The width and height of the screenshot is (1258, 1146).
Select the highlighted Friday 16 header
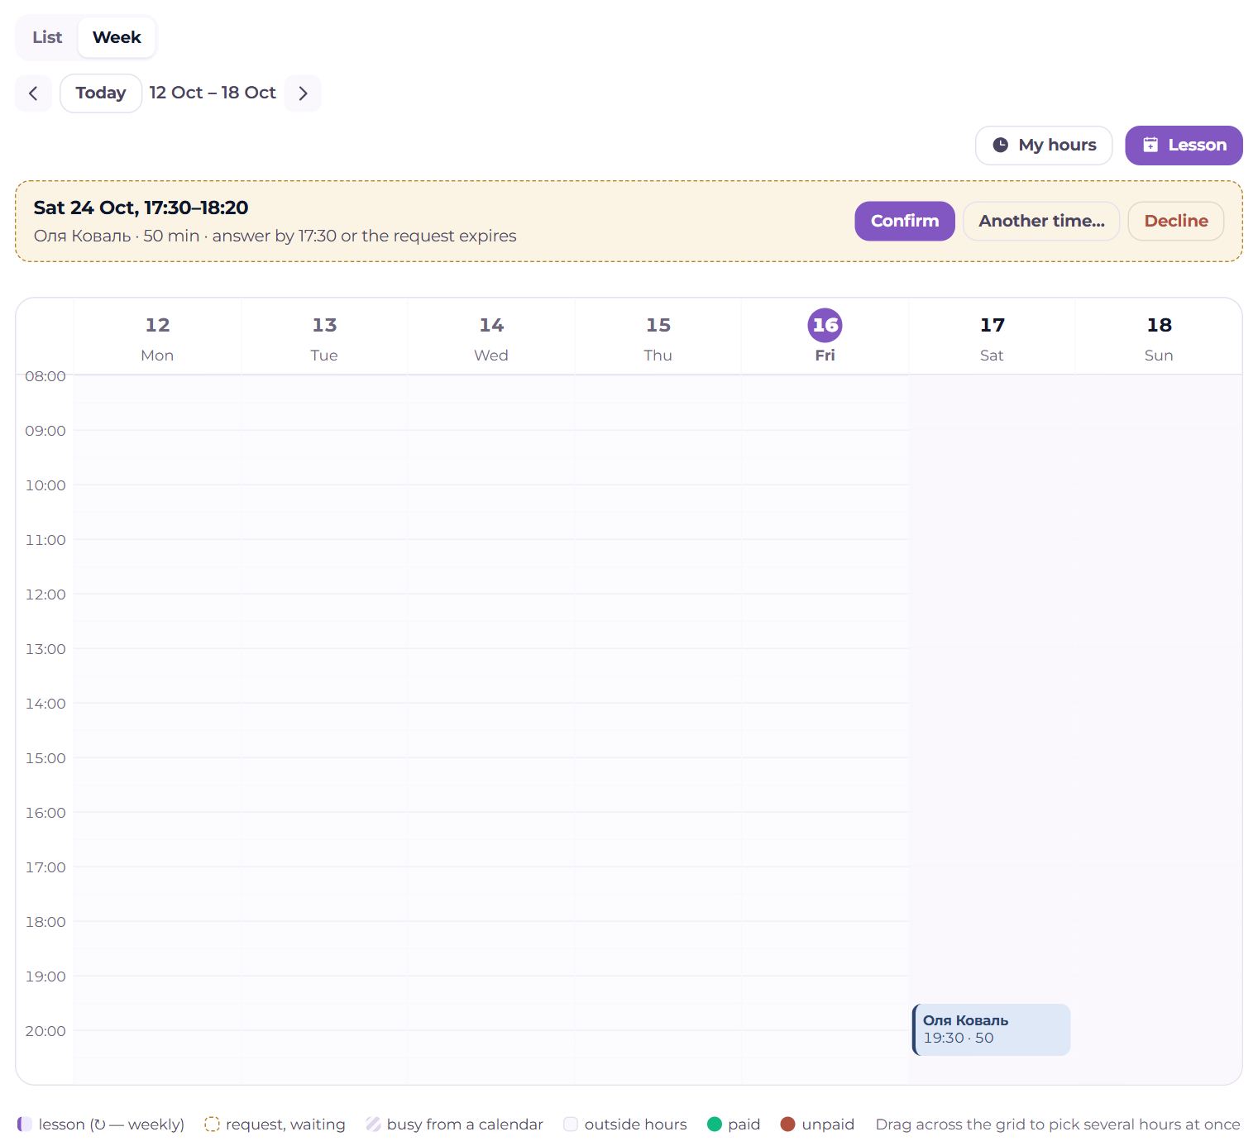point(825,338)
